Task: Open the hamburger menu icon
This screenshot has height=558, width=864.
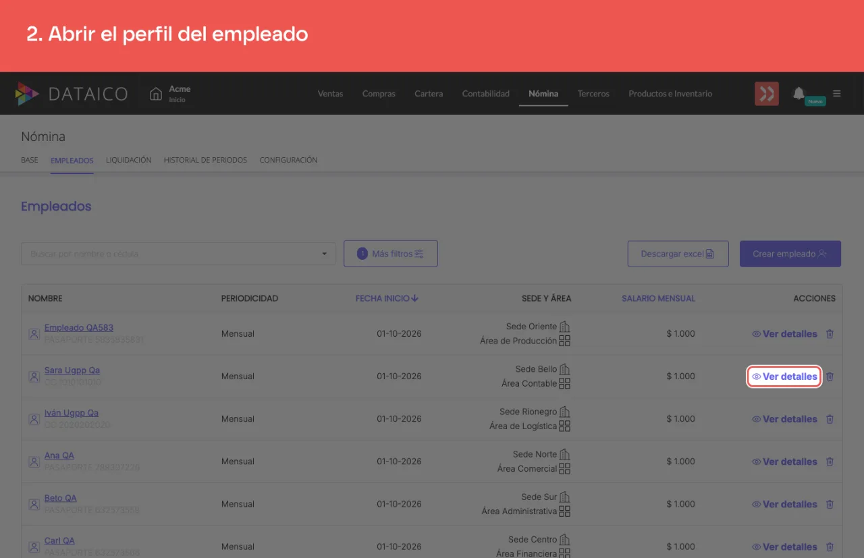Action: coord(837,94)
